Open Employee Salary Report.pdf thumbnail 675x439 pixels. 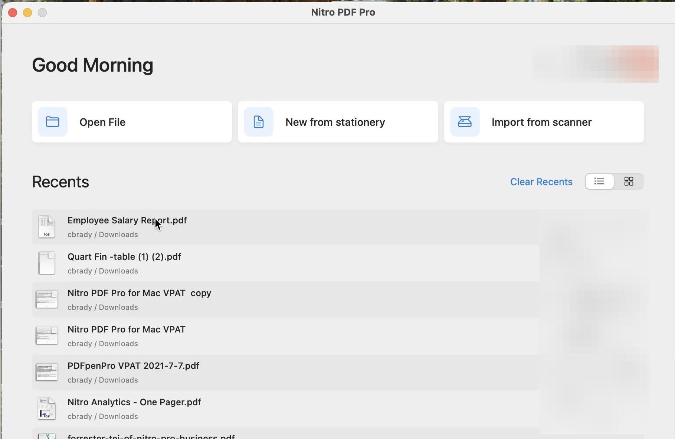[47, 227]
